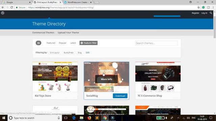
Task: Open a new browser tab
Action: point(97,2)
